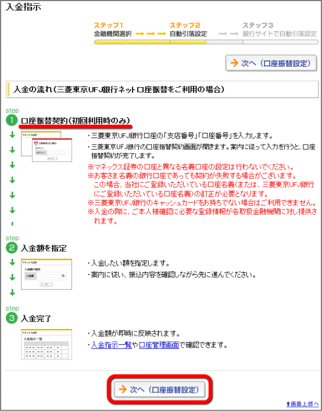
Task: Click the 入金指示一覧 table thumbnail
Action: pos(46,344)
